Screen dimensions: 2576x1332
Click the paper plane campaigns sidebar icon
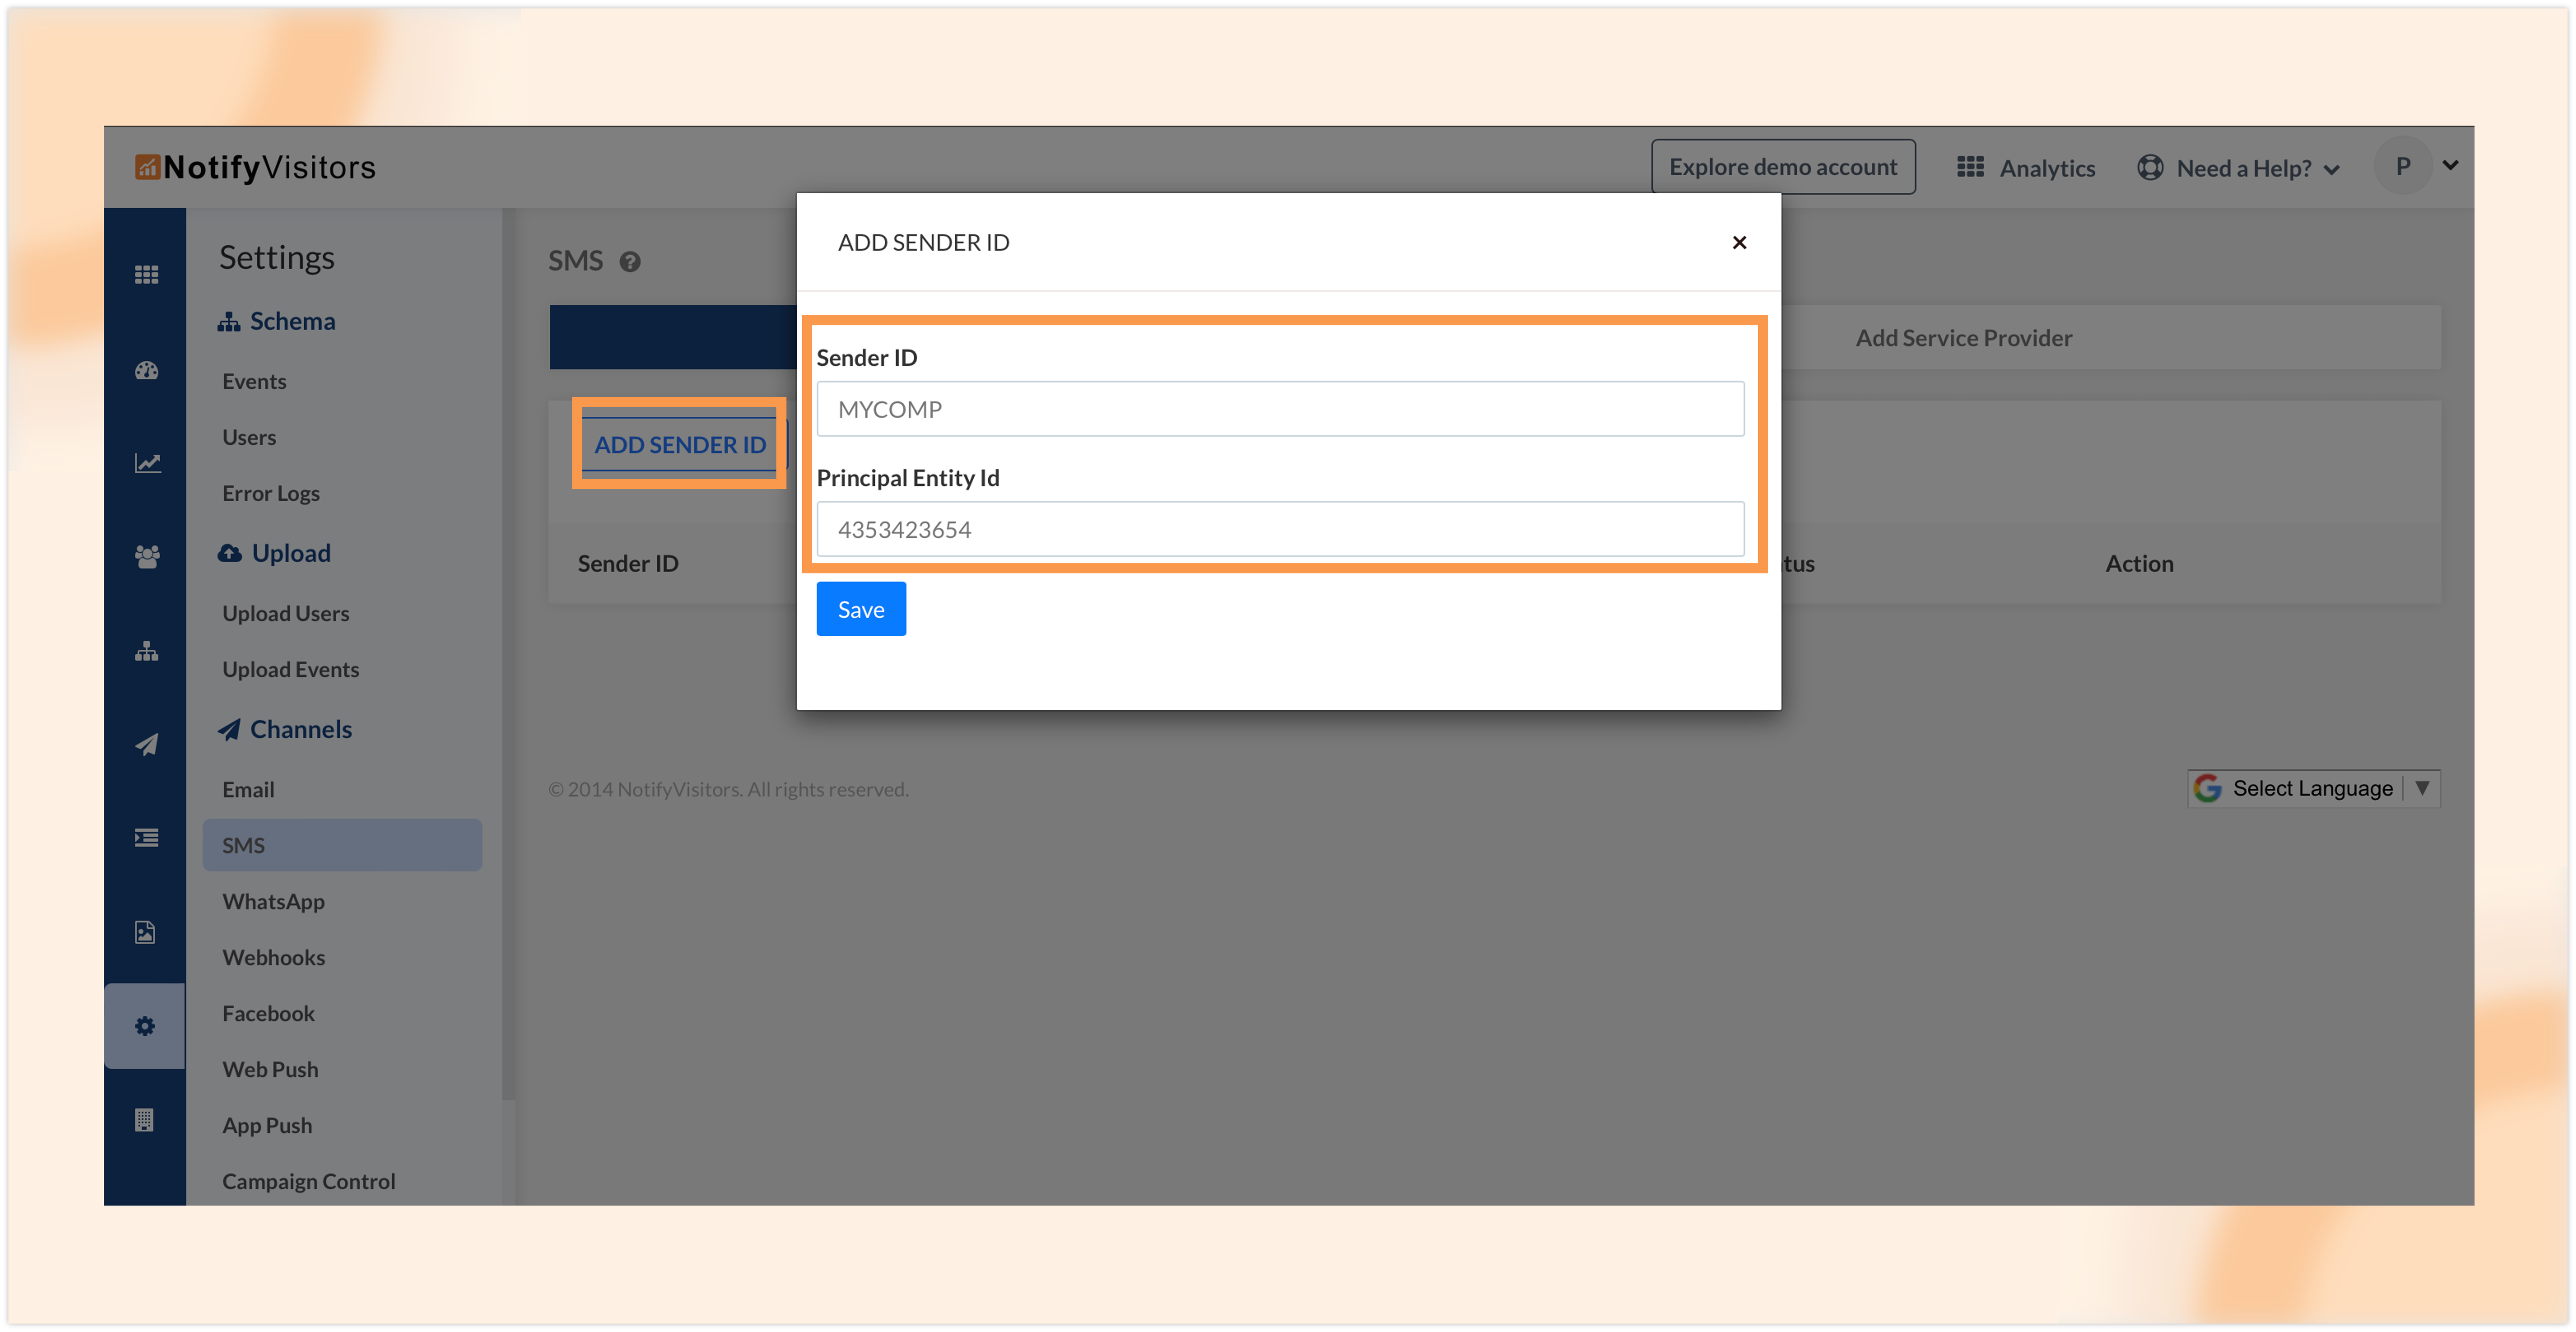coord(146,745)
